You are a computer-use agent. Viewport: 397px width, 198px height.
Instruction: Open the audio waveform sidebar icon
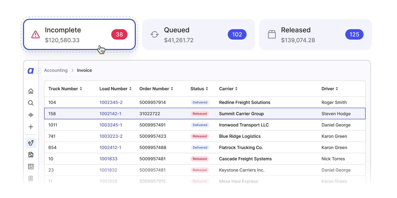click(x=31, y=115)
